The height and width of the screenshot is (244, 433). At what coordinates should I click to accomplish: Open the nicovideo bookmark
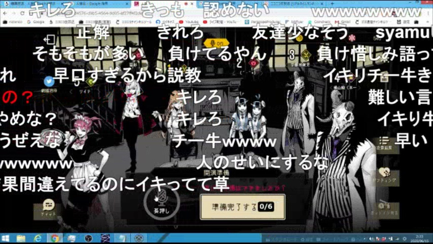[x=13, y=22]
